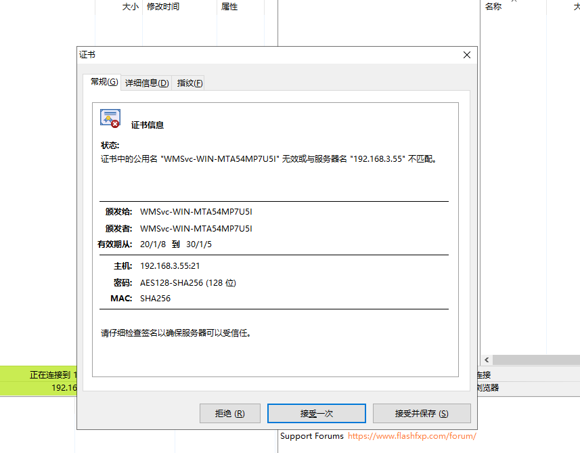The height and width of the screenshot is (453, 580).
Task: Click the 拒绝(R) button
Action: [229, 413]
